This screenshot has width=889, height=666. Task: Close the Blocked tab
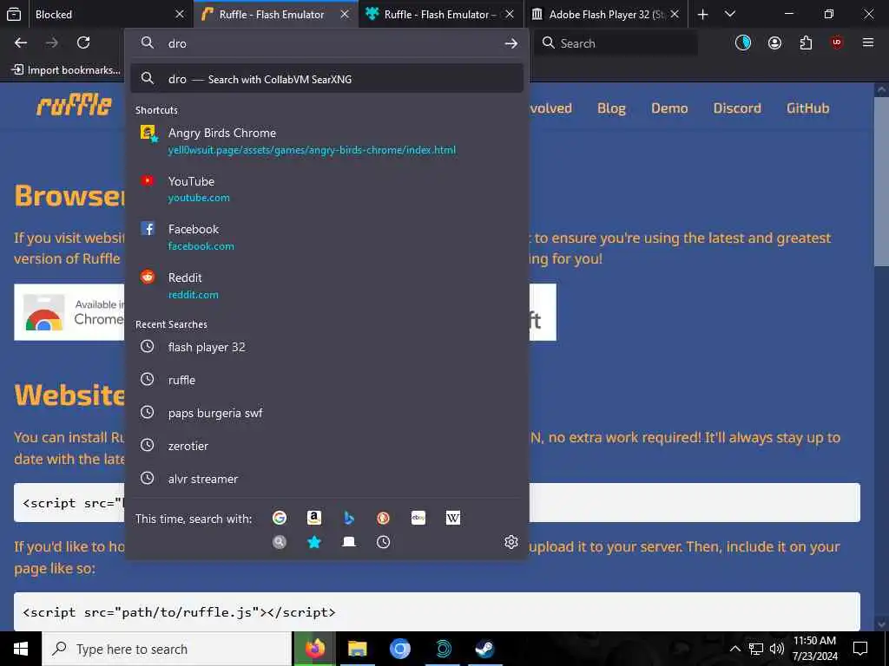(x=179, y=14)
